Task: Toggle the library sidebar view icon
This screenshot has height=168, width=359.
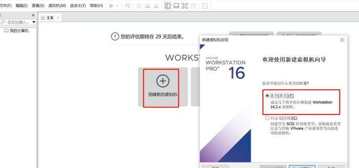Action: (x=168, y=6)
